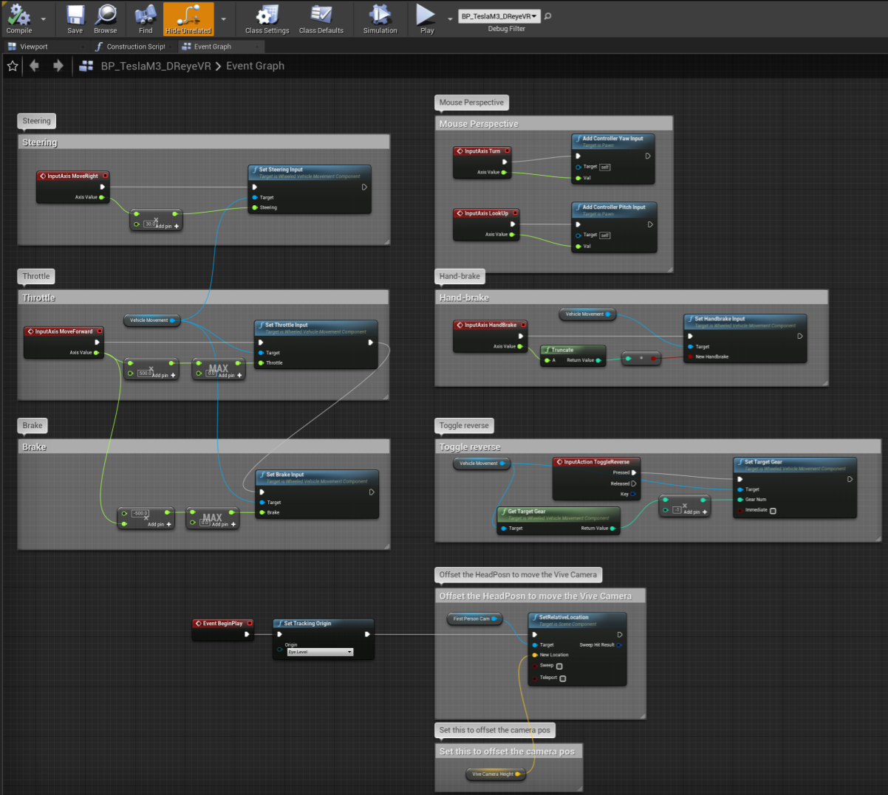This screenshot has width=888, height=795.
Task: Open Origin Eye Level dropdown
Action: [x=320, y=652]
